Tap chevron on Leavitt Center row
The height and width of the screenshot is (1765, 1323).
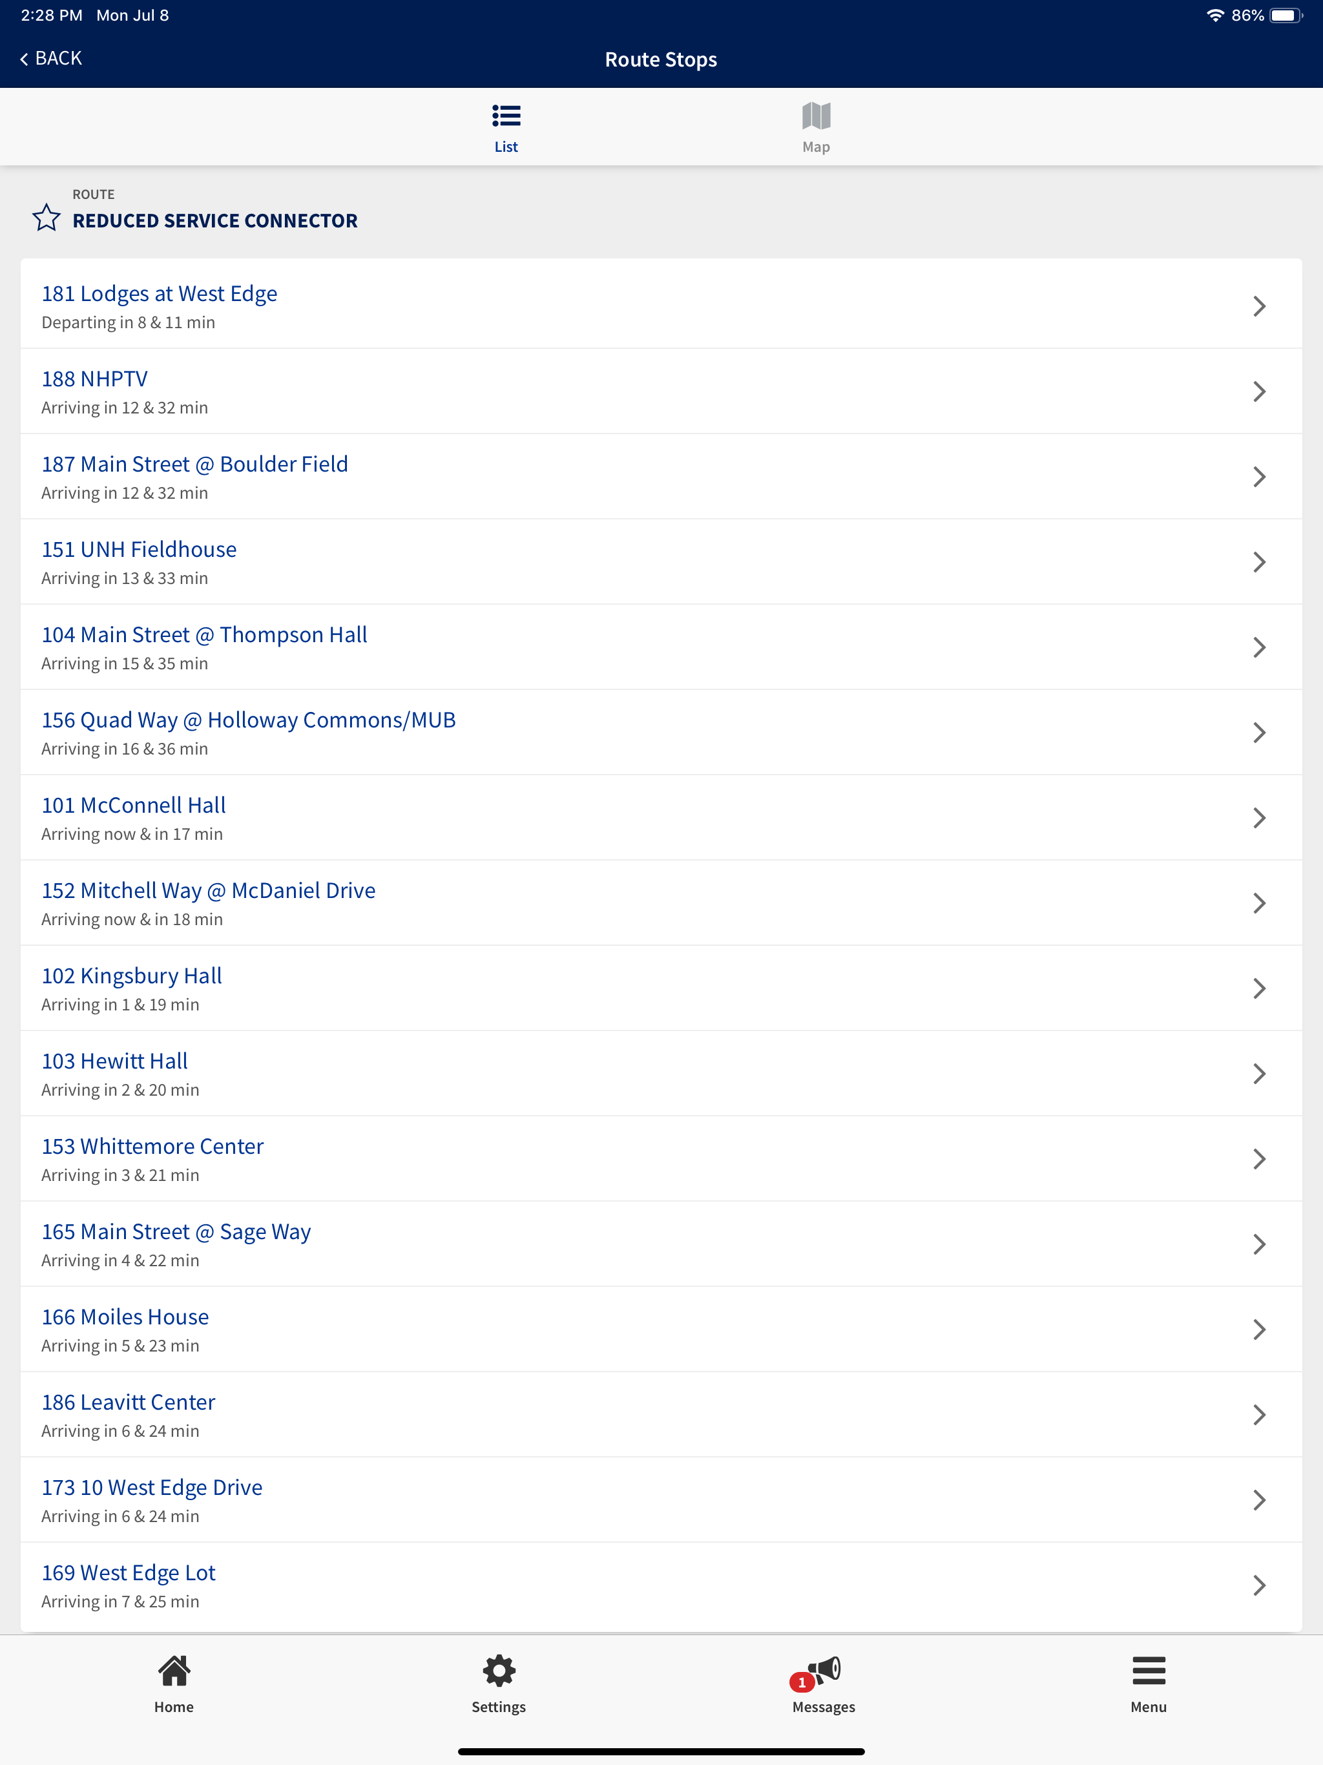point(1259,1416)
